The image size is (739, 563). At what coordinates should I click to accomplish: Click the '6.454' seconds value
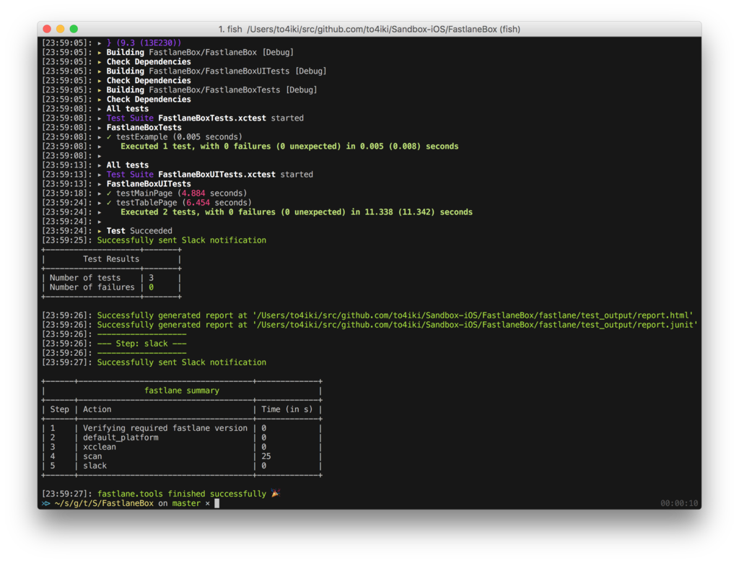tap(198, 203)
